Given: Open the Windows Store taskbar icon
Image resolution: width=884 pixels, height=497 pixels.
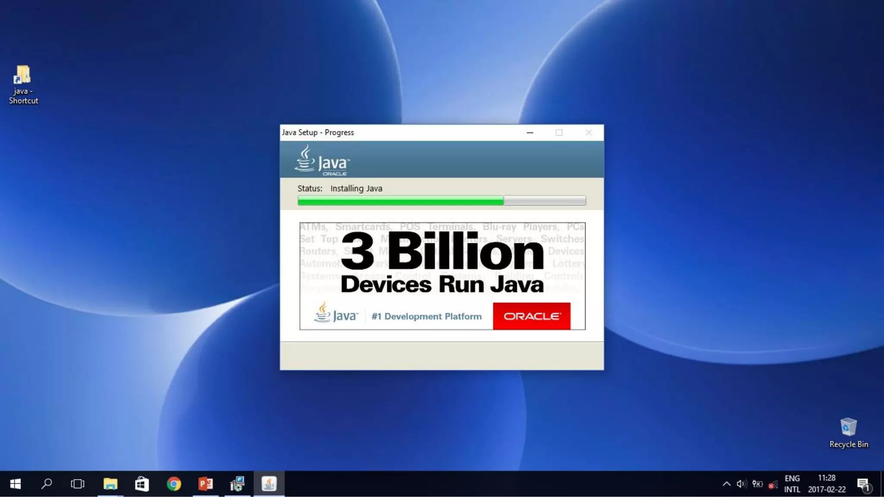Looking at the screenshot, I should click(x=142, y=484).
